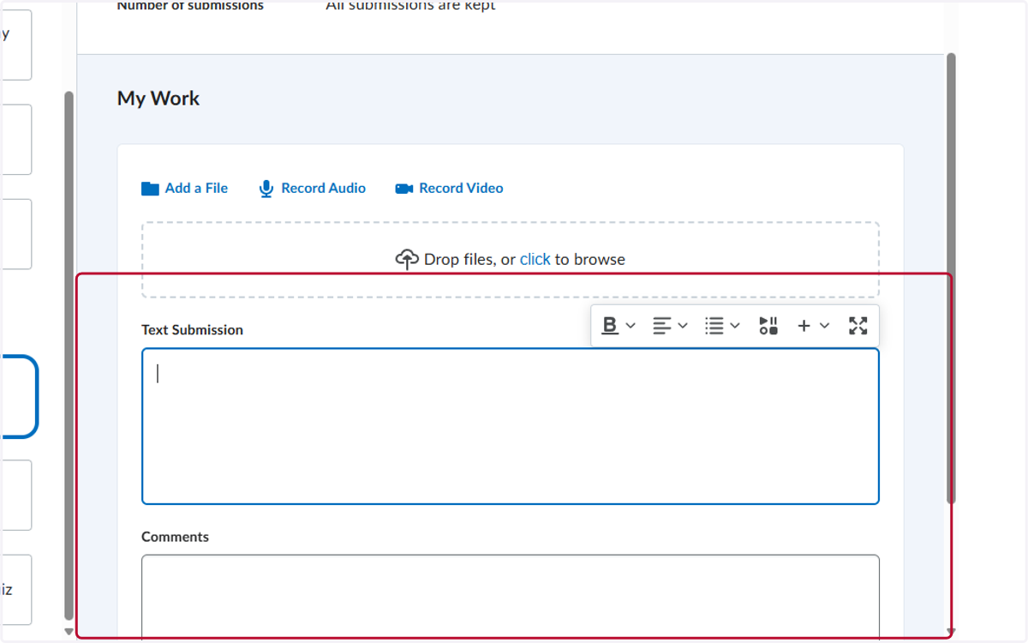Click the Record Audio microphone icon
This screenshot has height=643, width=1028.
point(266,189)
